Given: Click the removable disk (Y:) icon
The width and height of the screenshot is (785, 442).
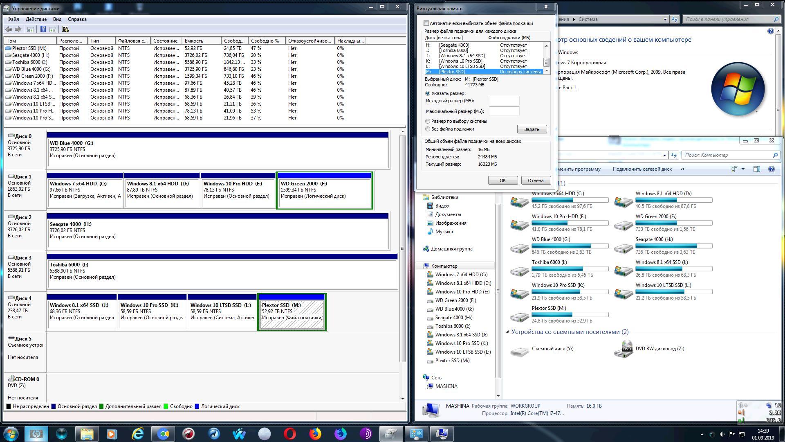Looking at the screenshot, I should (520, 351).
